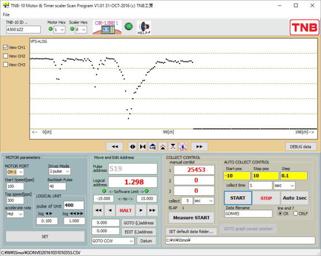The width and height of the screenshot is (321, 256).
Task: Click the HALT button
Action: (x=126, y=210)
